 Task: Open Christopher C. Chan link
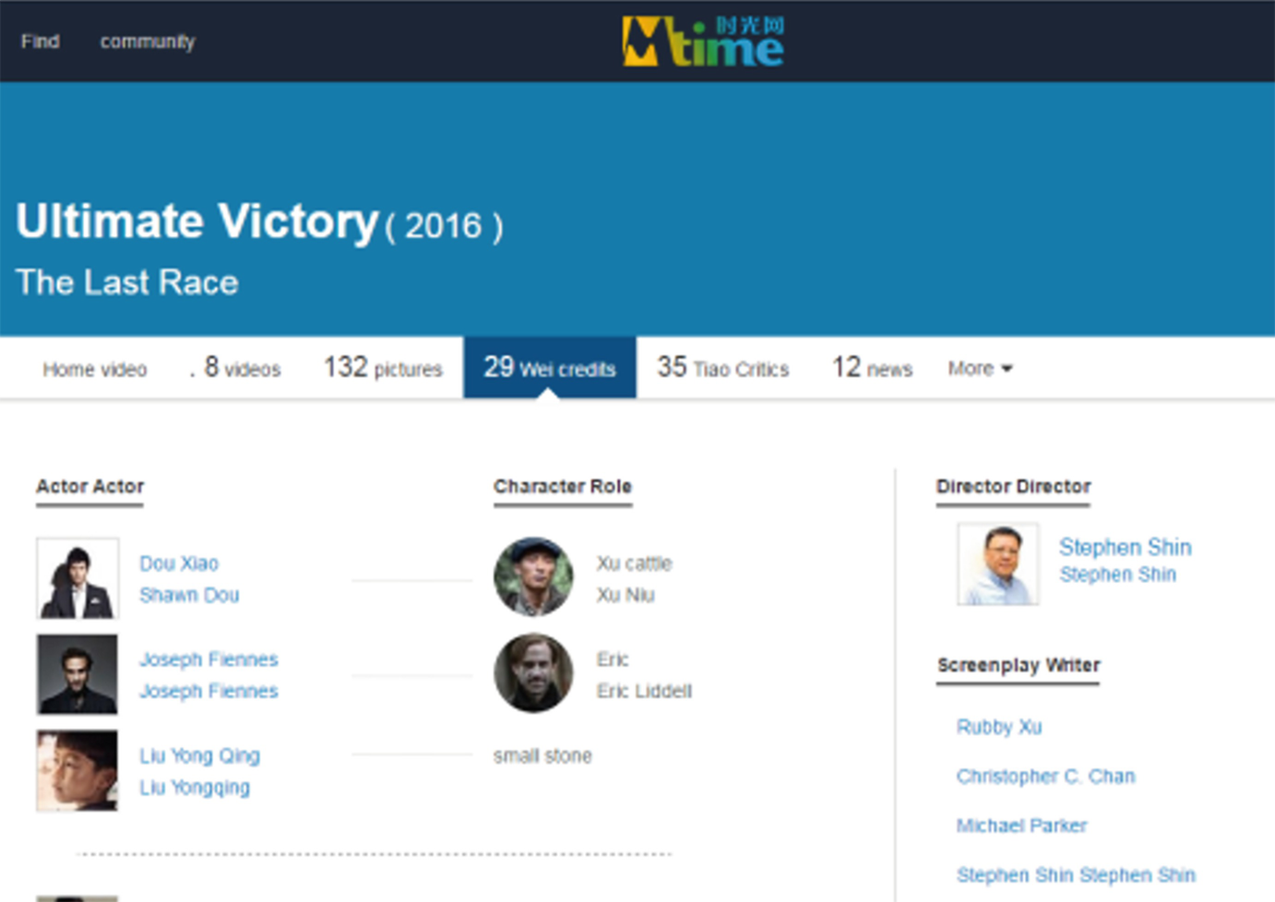(1046, 777)
